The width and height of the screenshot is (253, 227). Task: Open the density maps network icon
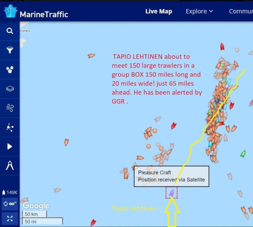click(x=10, y=127)
